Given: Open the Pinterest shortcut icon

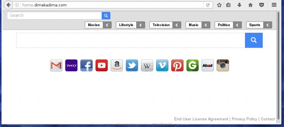Looking at the screenshot, I should coord(177,65).
